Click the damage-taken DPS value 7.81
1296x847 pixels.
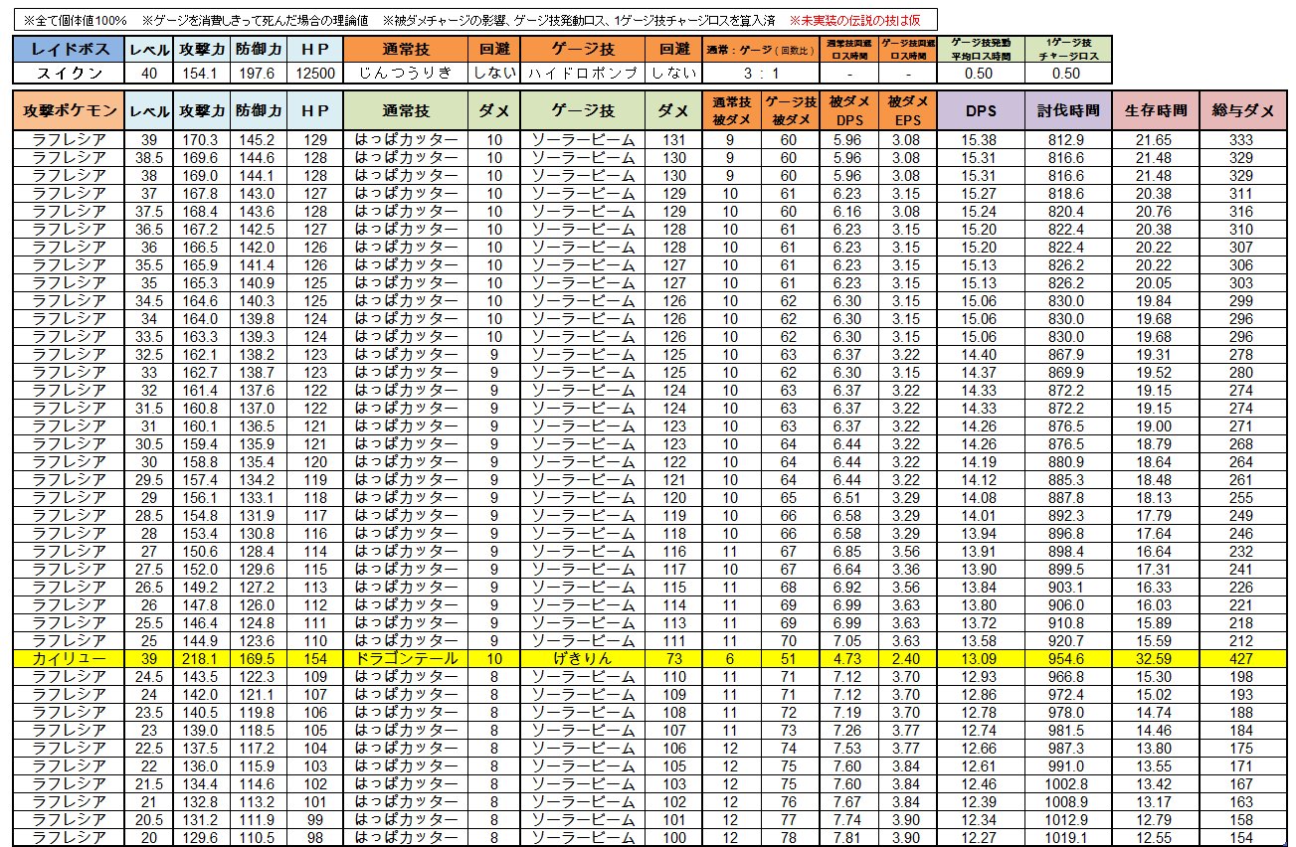(848, 837)
